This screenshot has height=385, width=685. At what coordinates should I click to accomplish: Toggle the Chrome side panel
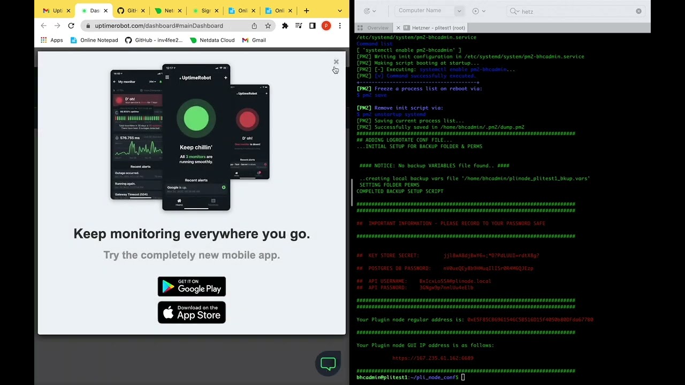[313, 26]
